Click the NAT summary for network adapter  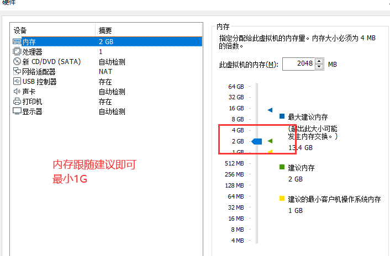click(x=106, y=72)
